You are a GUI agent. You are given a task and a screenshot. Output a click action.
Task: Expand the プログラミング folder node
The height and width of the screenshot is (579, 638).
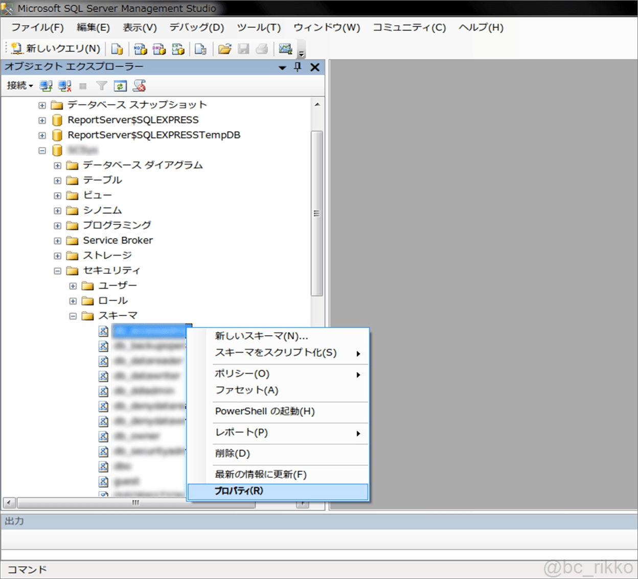(x=57, y=226)
